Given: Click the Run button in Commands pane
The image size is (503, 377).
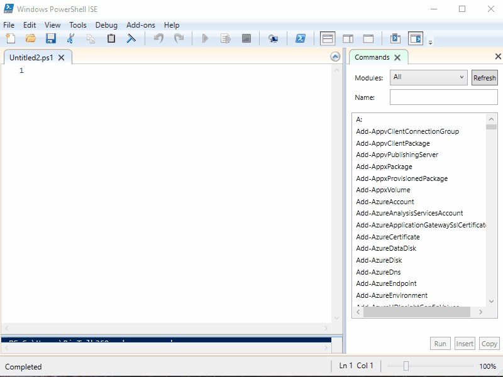Looking at the screenshot, I should click(440, 344).
